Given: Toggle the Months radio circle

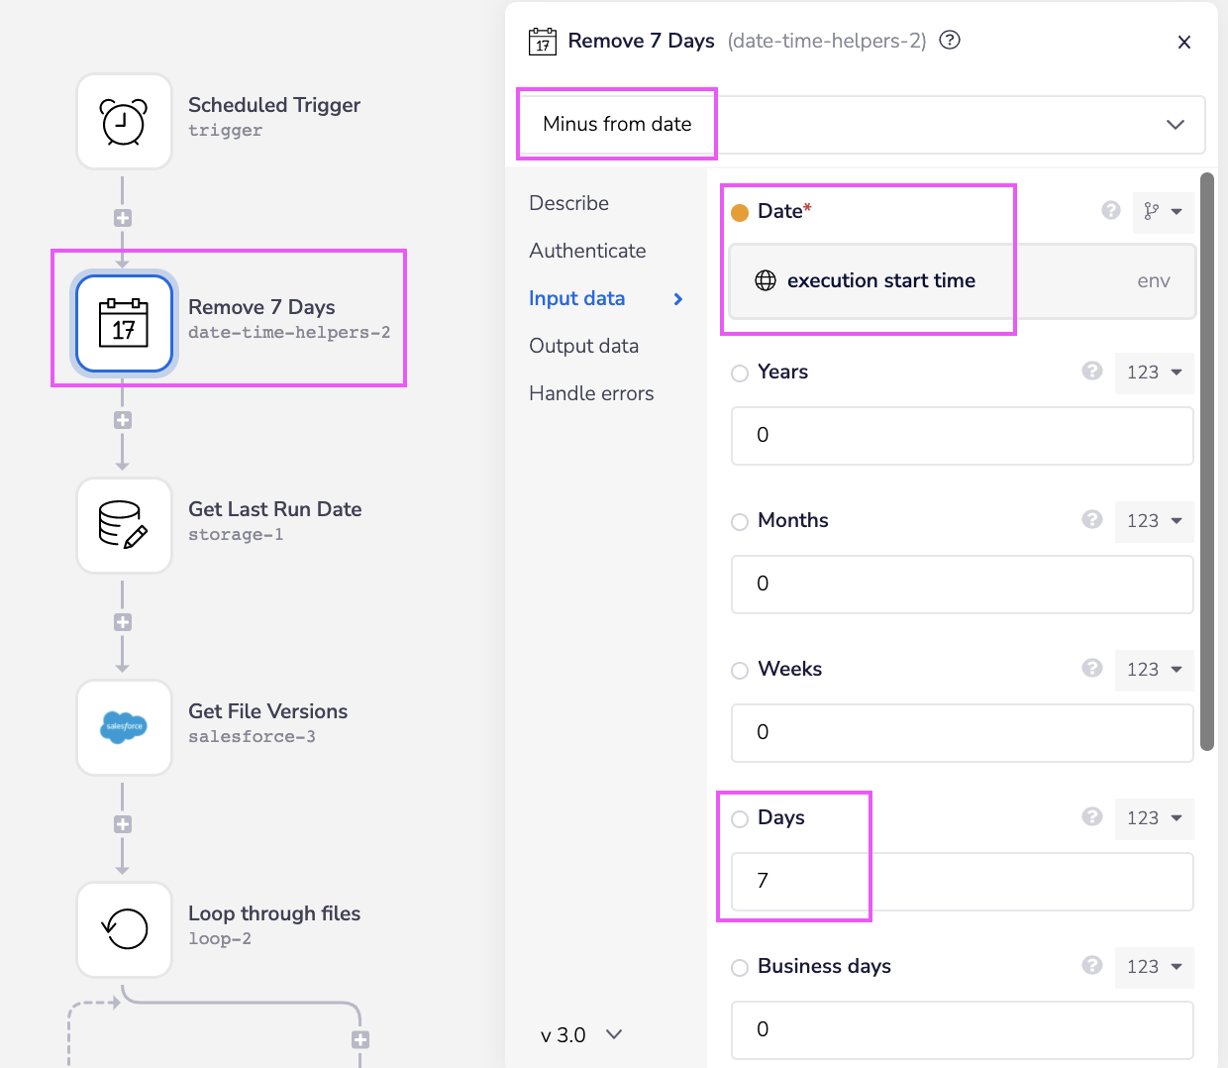Looking at the screenshot, I should pos(740,522).
